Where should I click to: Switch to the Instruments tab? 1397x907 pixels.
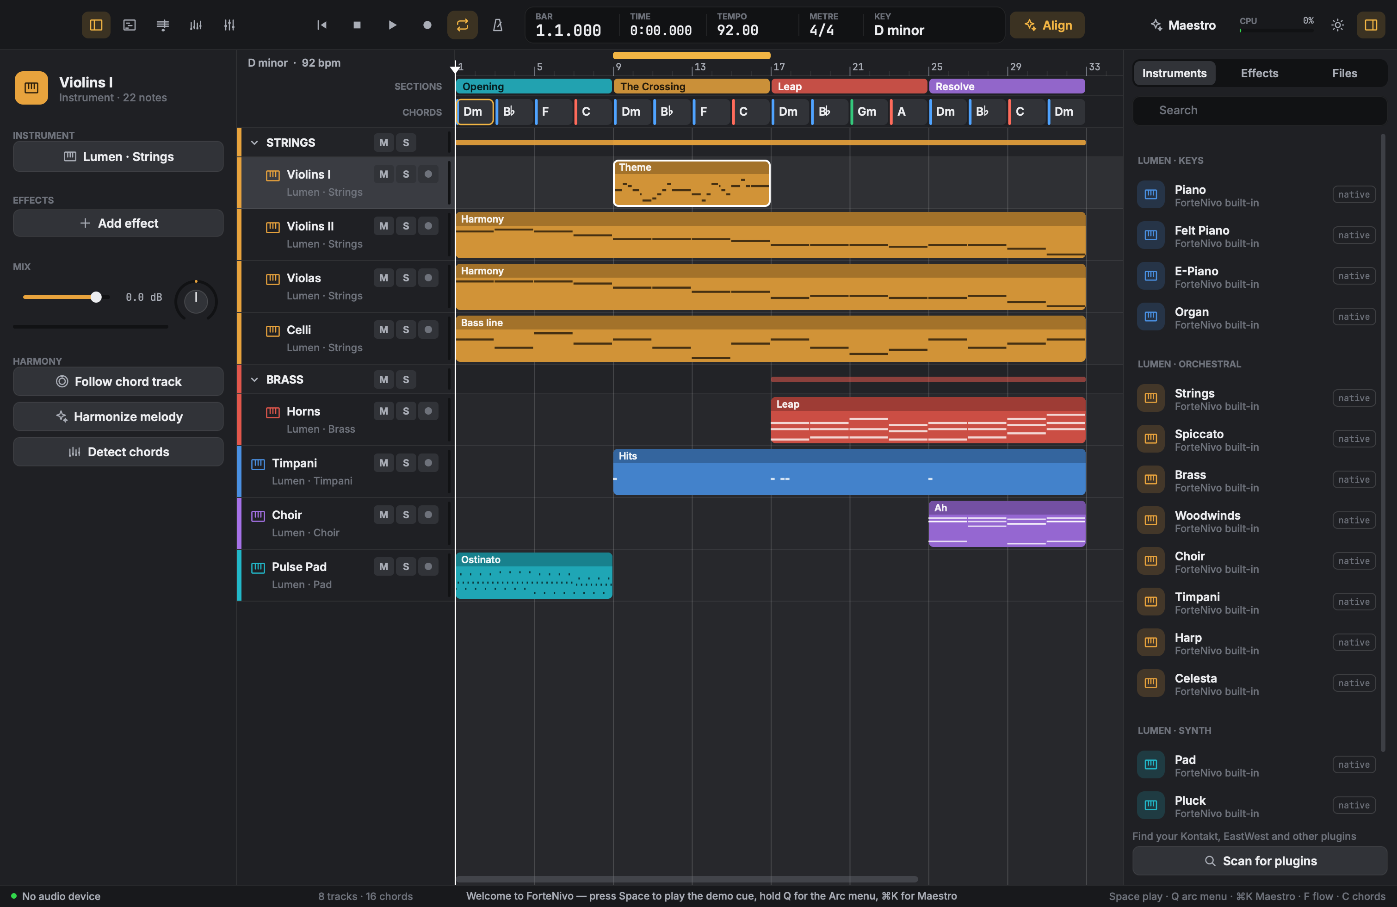tap(1174, 74)
